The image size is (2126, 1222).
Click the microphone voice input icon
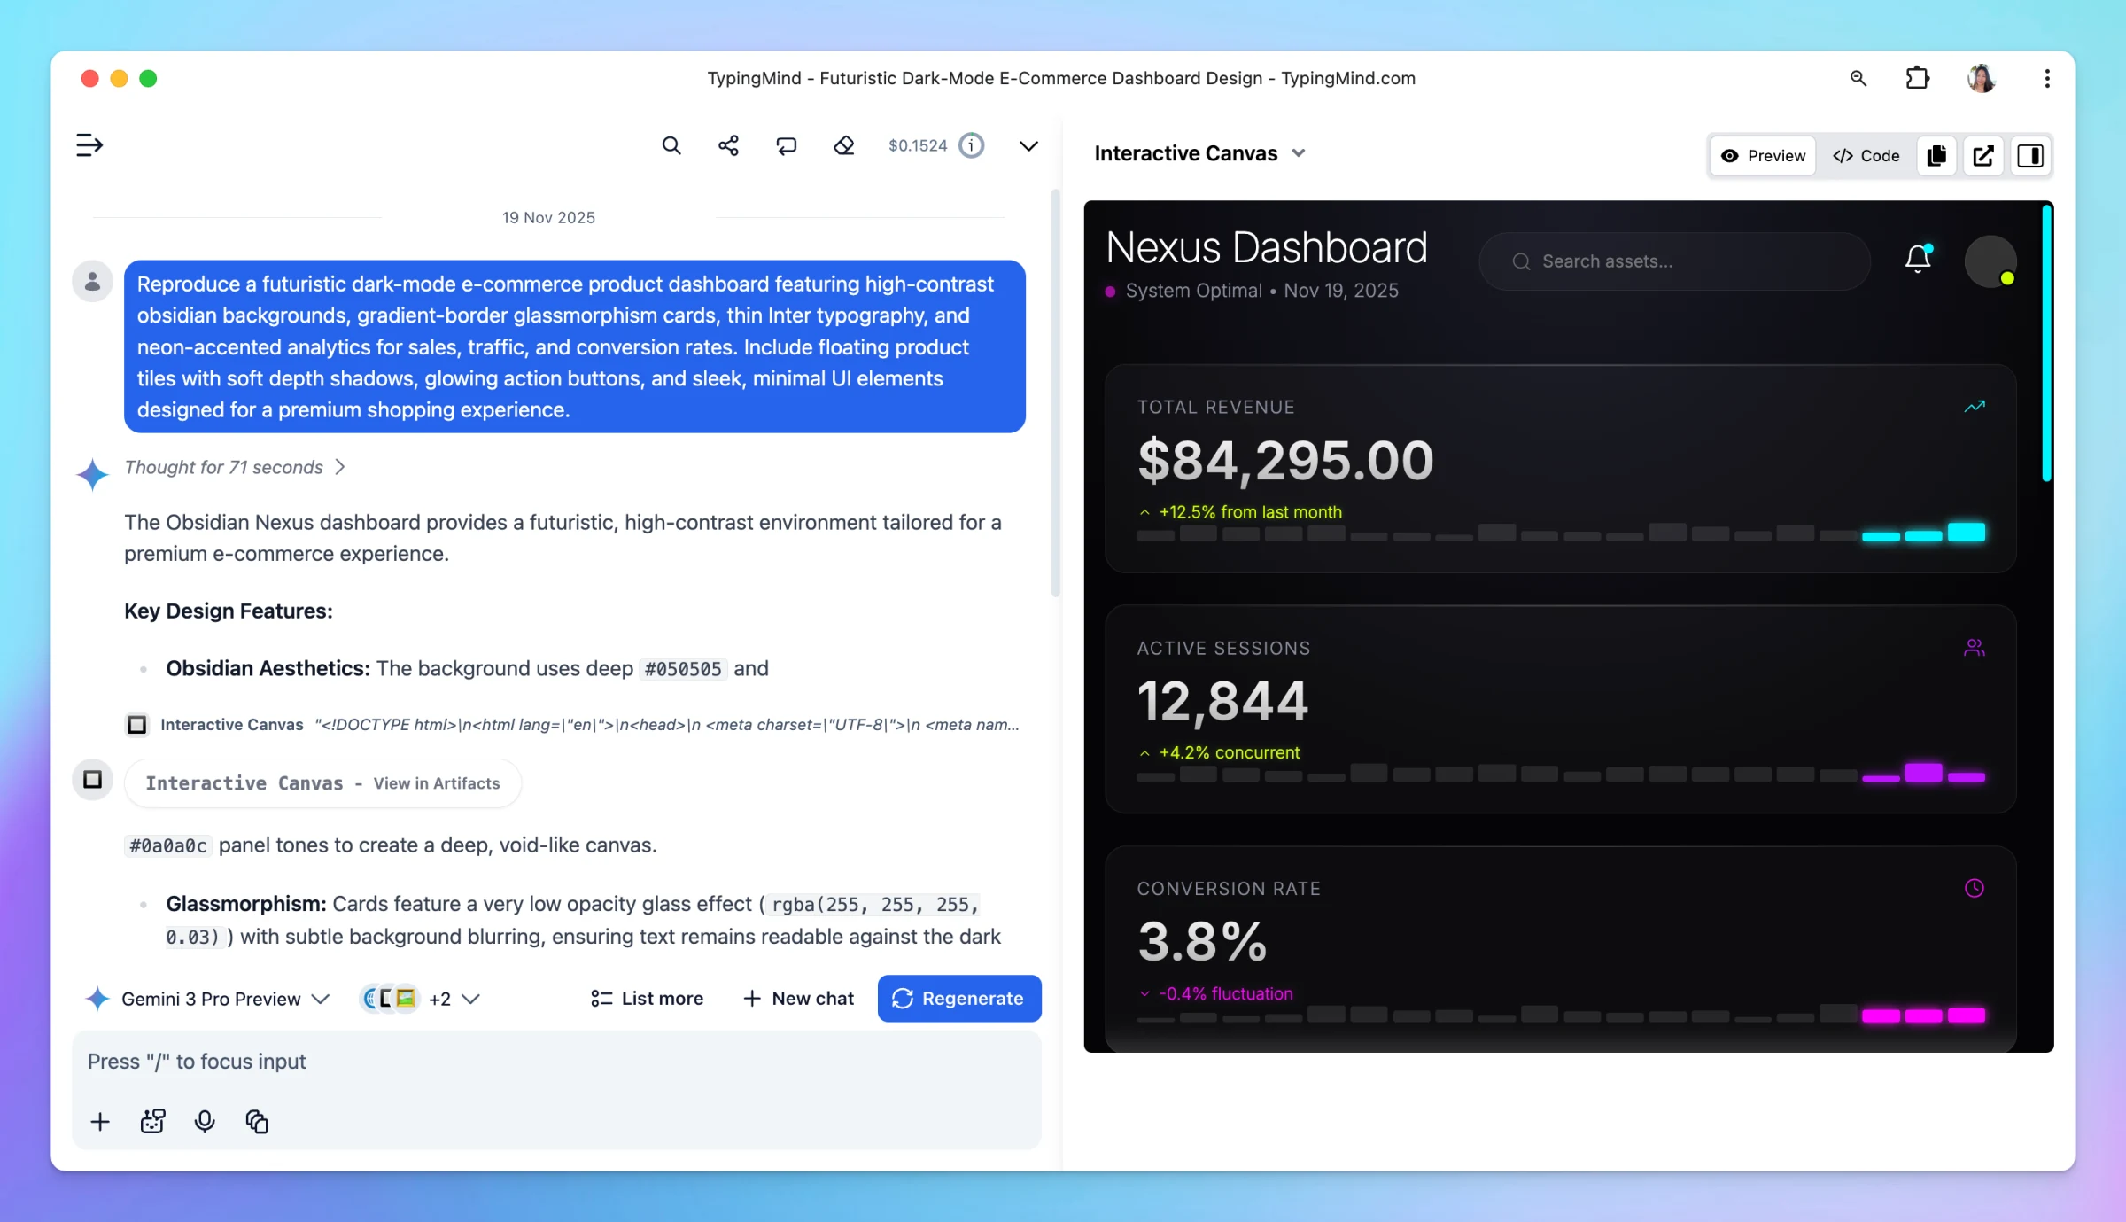click(x=205, y=1122)
